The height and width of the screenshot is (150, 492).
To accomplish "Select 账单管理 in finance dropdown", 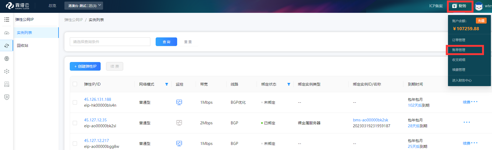I will (x=459, y=50).
